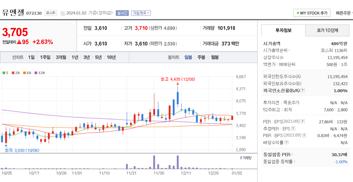The image size is (353, 182).
Task: Click the 배당수익률 help icon
Action: click(287, 142)
